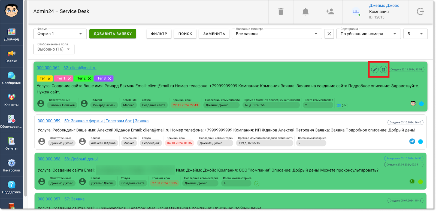Click the green status dot on ticket 58
436x211 pixels.
click(x=421, y=182)
